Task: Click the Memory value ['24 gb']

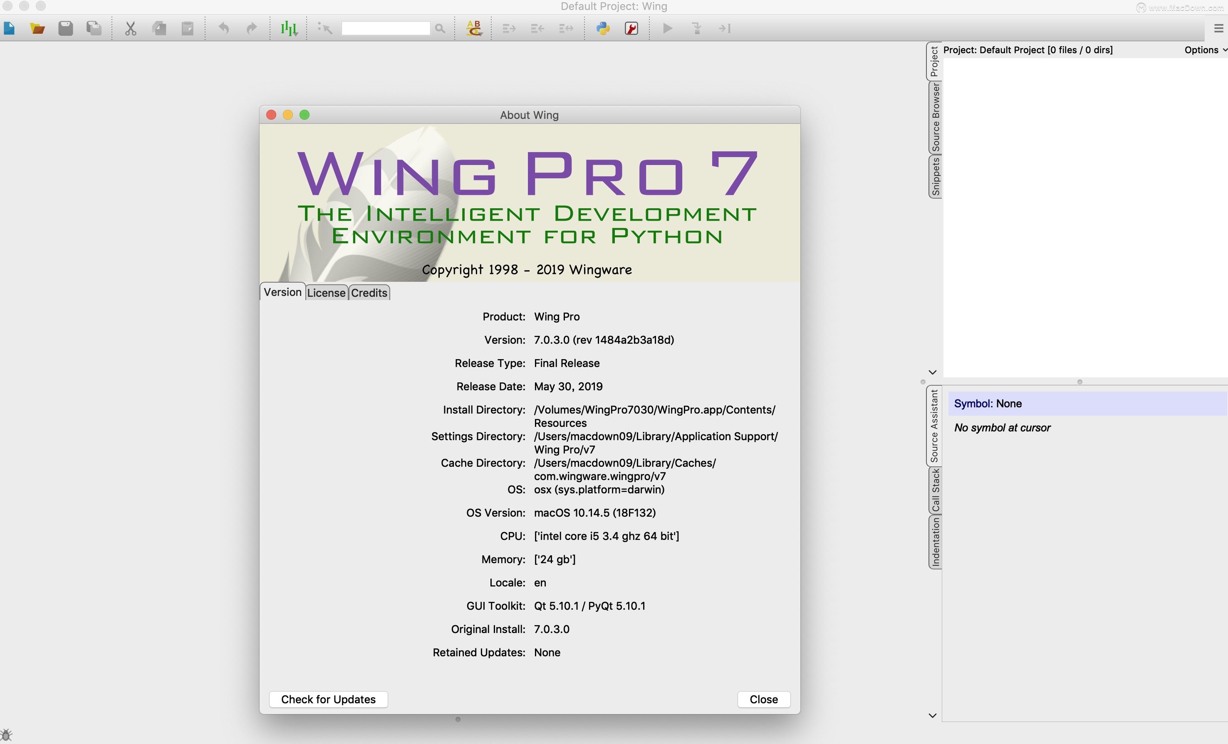Action: (555, 559)
